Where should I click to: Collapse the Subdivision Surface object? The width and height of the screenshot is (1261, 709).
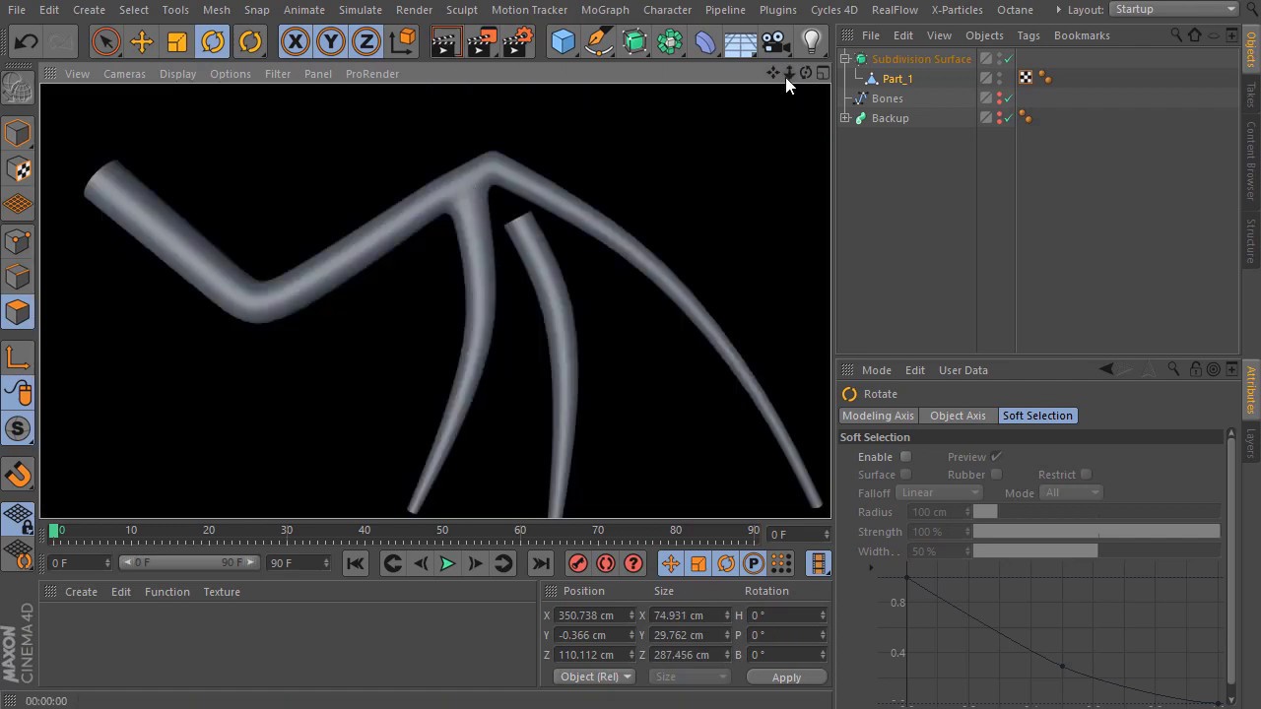point(845,59)
